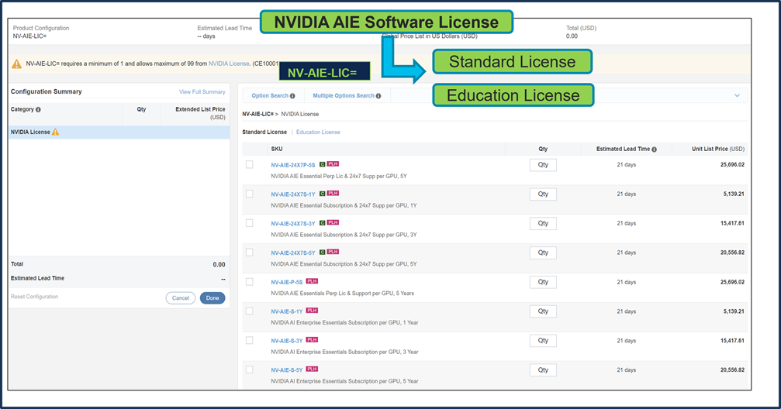This screenshot has width=781, height=409.
Task: Open NV-AIE-P-5S SKU link
Action: (x=286, y=282)
